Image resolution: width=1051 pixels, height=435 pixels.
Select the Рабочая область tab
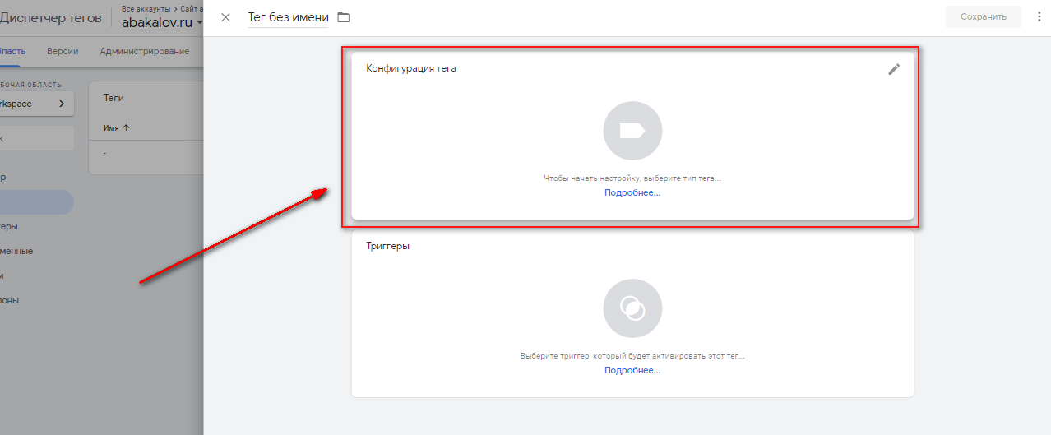coord(13,51)
